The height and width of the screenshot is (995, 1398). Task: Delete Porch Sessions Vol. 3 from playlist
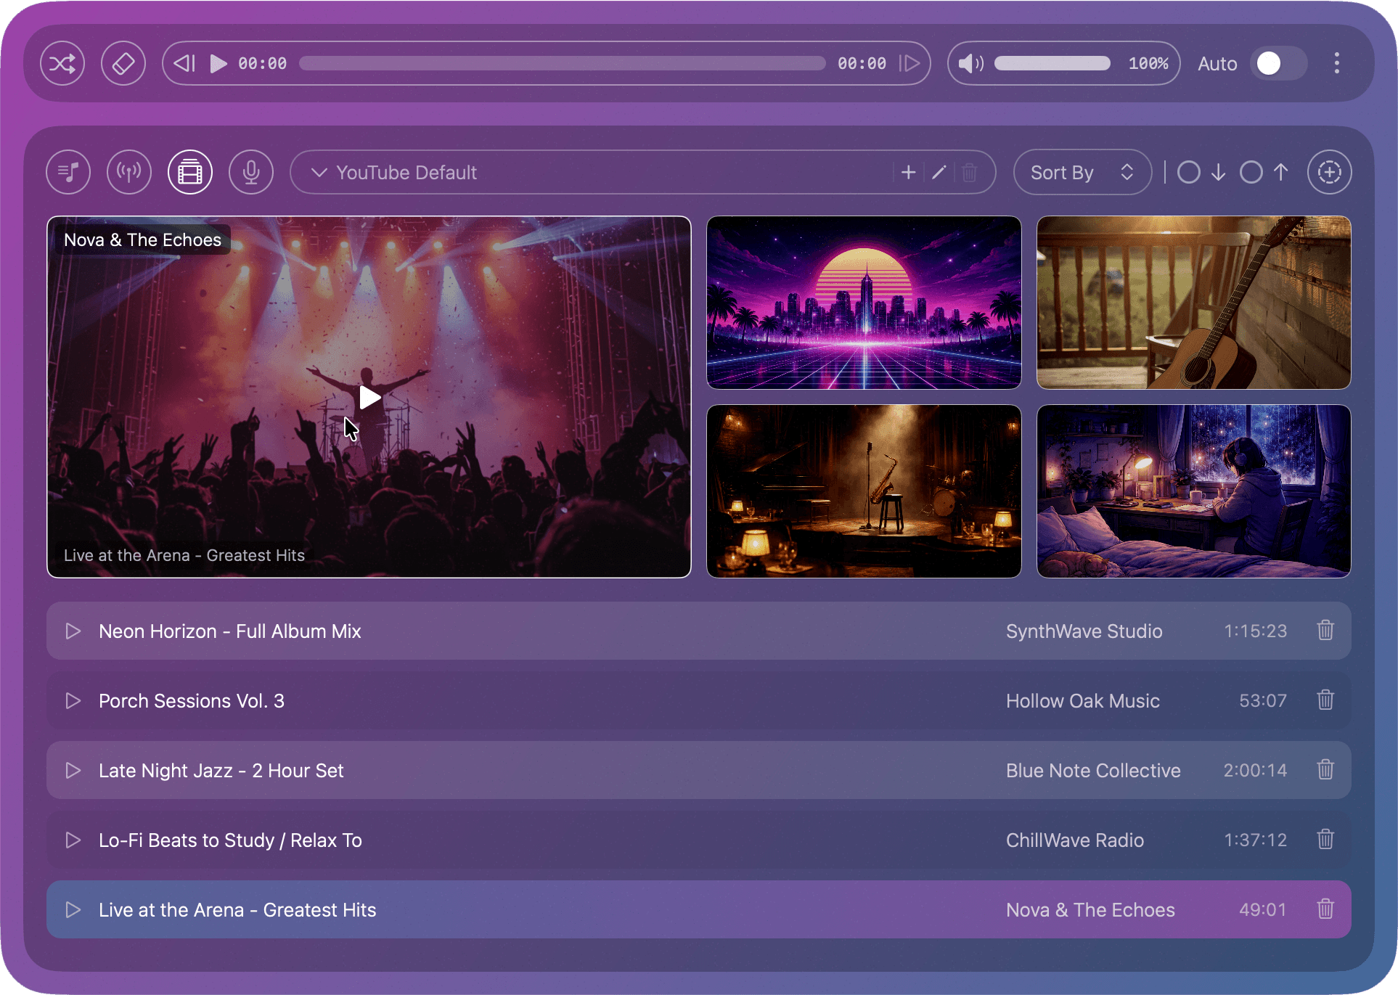click(1325, 700)
